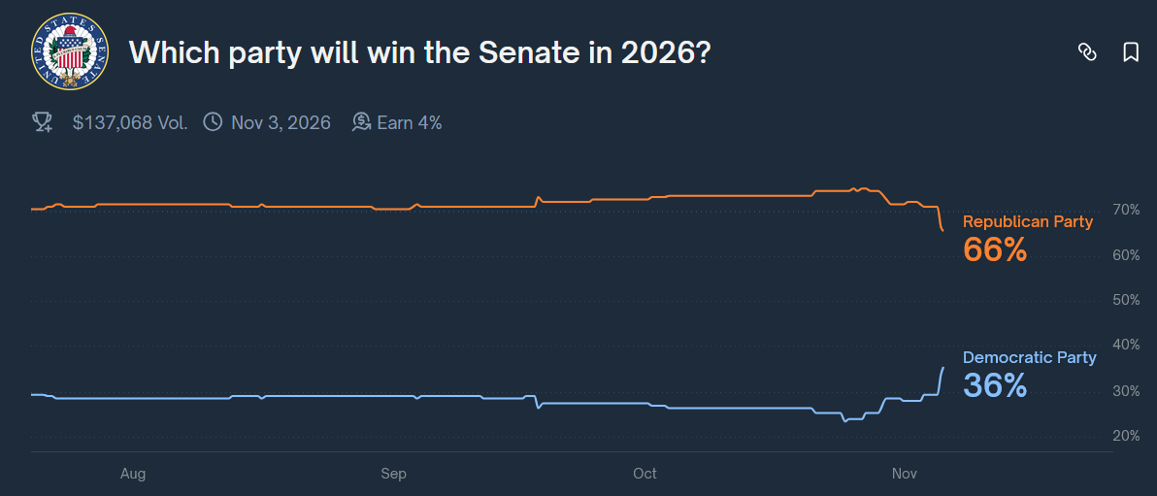Click the Nov label on timeline
Screen dimensions: 1157x496
point(904,474)
